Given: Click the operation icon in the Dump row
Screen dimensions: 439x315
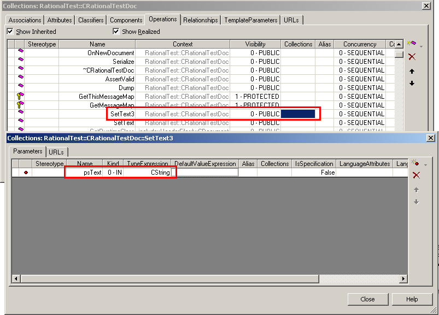Looking at the screenshot, I should tap(21, 86).
